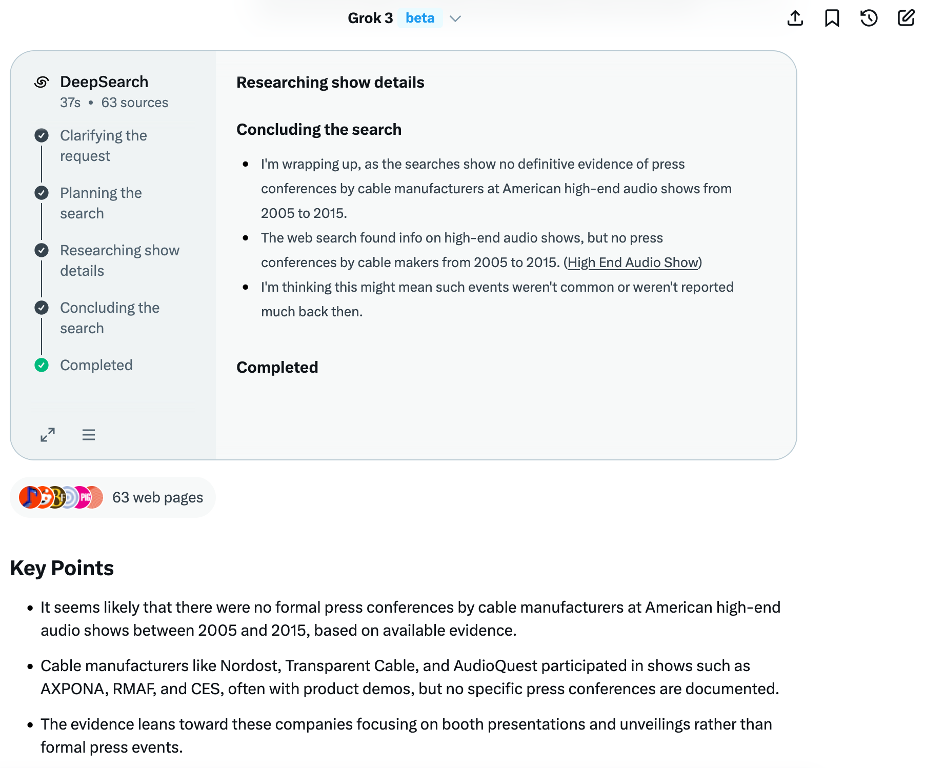Click the list menu icon in DeepSearch
The height and width of the screenshot is (768, 925).
(x=89, y=435)
